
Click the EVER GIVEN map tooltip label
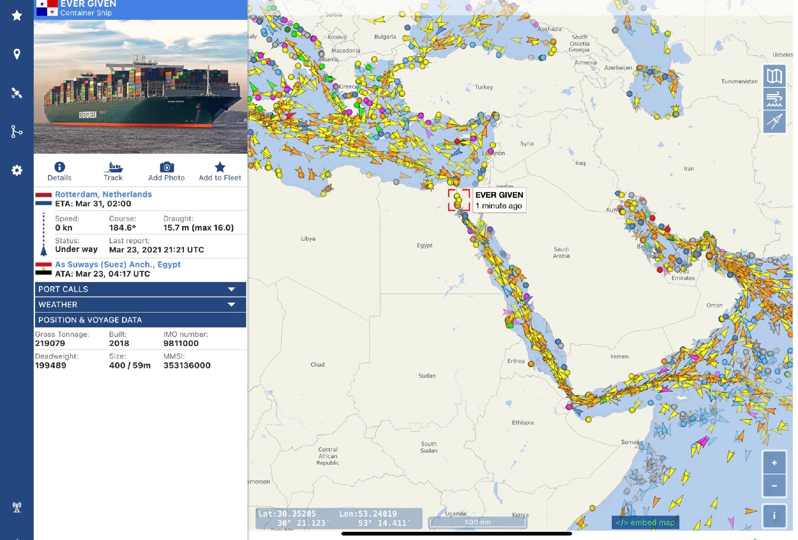[x=499, y=200]
